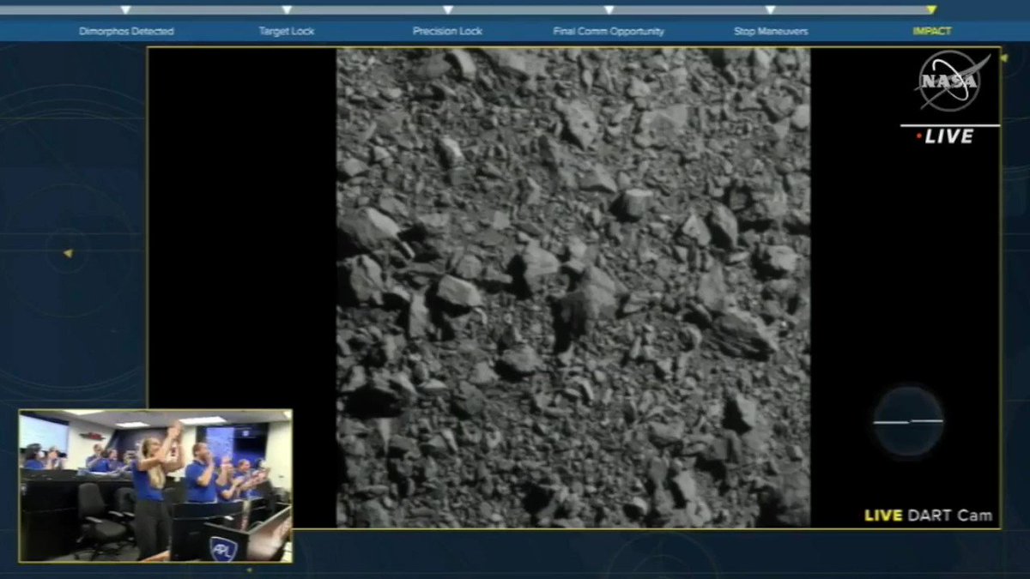The height and width of the screenshot is (579, 1030).
Task: Click the DART camera asteroid surface feed
Action: click(573, 287)
